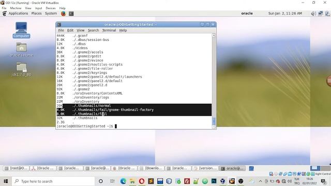Open terminal File menu
This screenshot has width=331, height=186.
(61, 30)
